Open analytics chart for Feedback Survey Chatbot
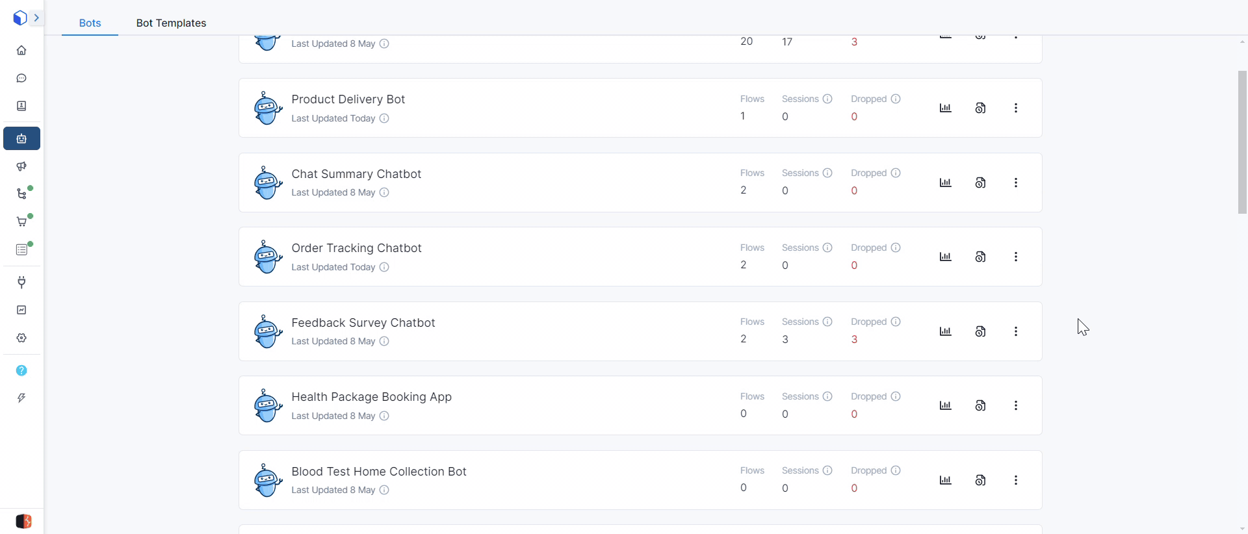The height and width of the screenshot is (534, 1248). click(945, 331)
